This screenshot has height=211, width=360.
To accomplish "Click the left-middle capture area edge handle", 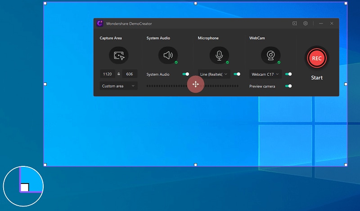I will (45, 84).
